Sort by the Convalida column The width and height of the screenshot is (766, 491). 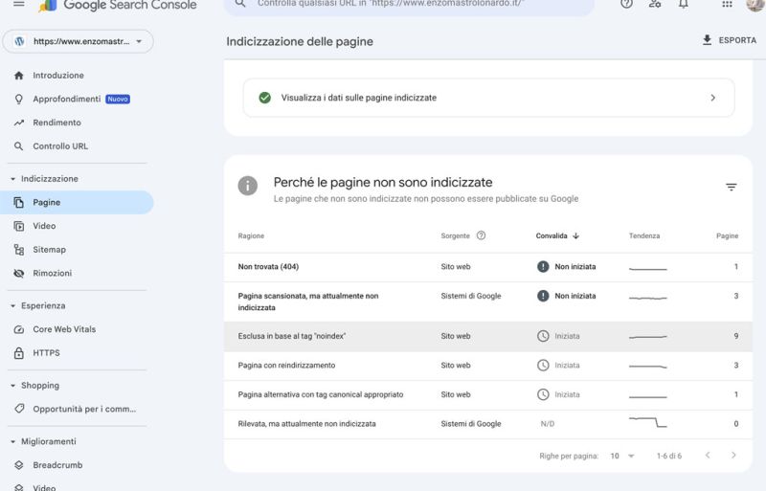557,235
